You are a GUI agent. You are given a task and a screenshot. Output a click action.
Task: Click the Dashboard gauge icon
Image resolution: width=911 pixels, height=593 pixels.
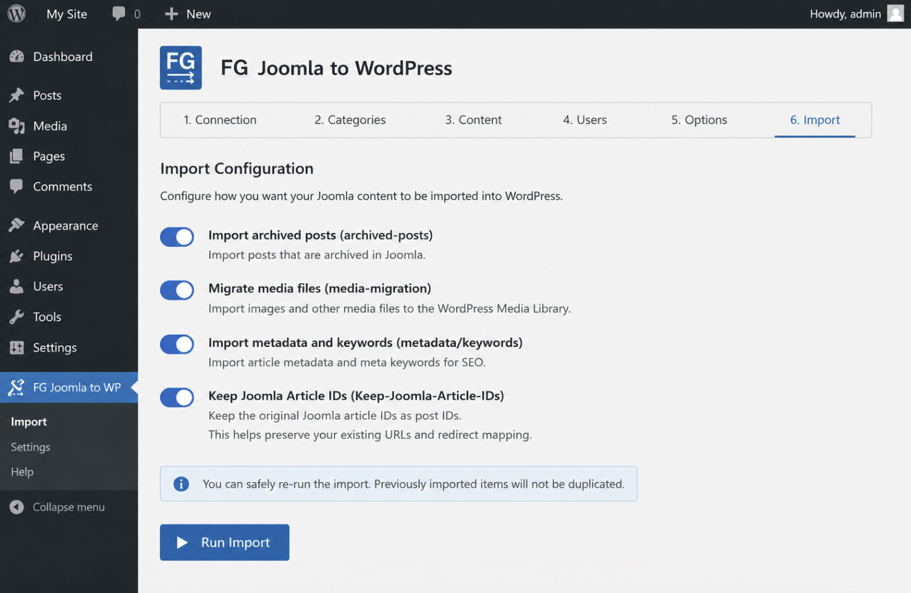tap(17, 56)
